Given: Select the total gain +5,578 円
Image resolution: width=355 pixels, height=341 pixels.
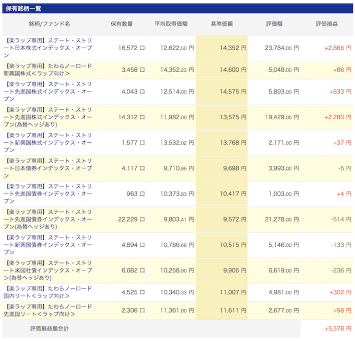Looking at the screenshot, I should [x=338, y=328].
